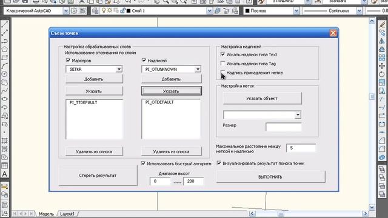Select the Array modify tool
This screenshot has width=388, height=218.
(x=382, y=58)
